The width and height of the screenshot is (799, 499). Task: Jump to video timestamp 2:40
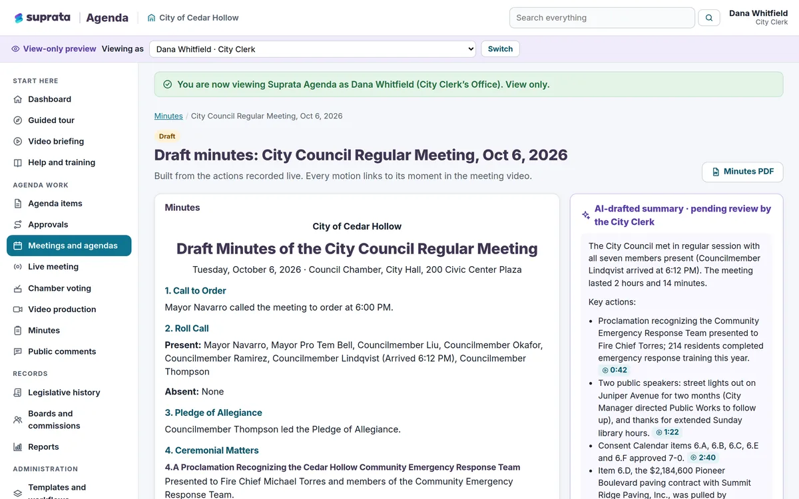703,458
